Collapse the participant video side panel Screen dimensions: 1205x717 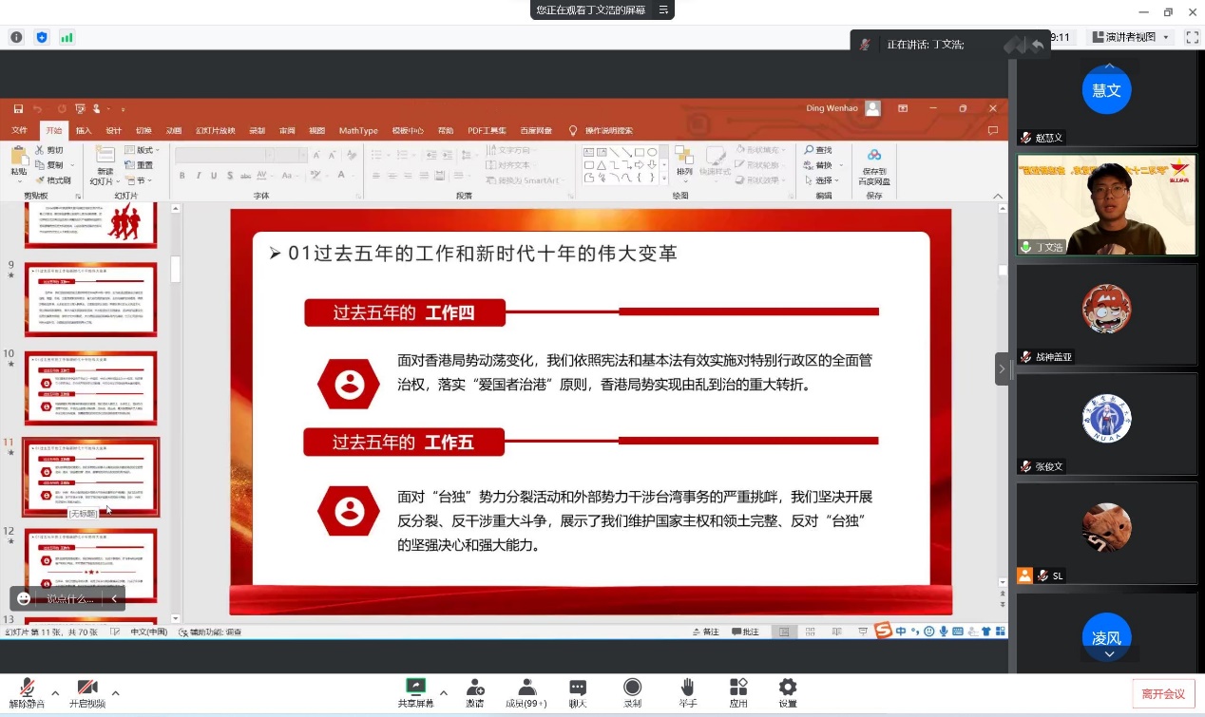coord(1002,368)
